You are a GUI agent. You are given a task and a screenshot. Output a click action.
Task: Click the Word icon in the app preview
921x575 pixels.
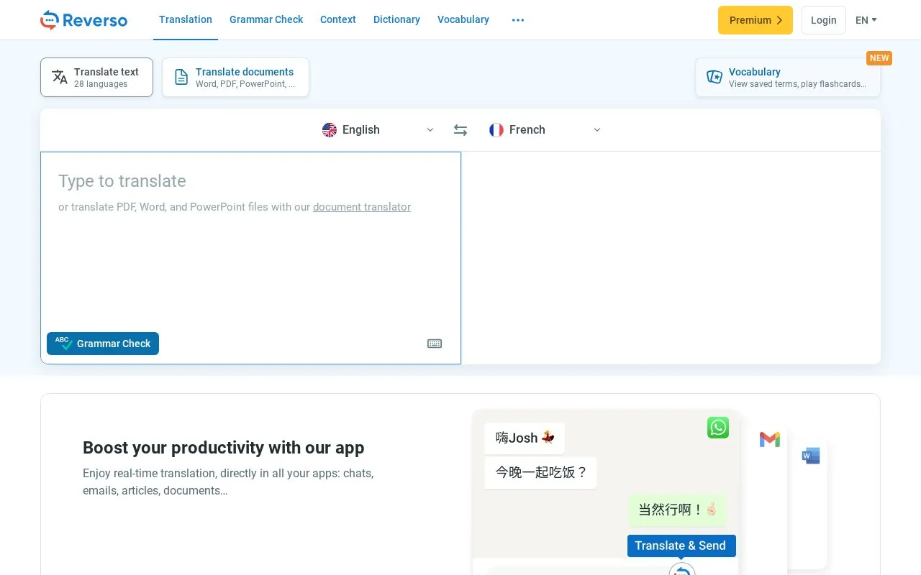(x=811, y=456)
